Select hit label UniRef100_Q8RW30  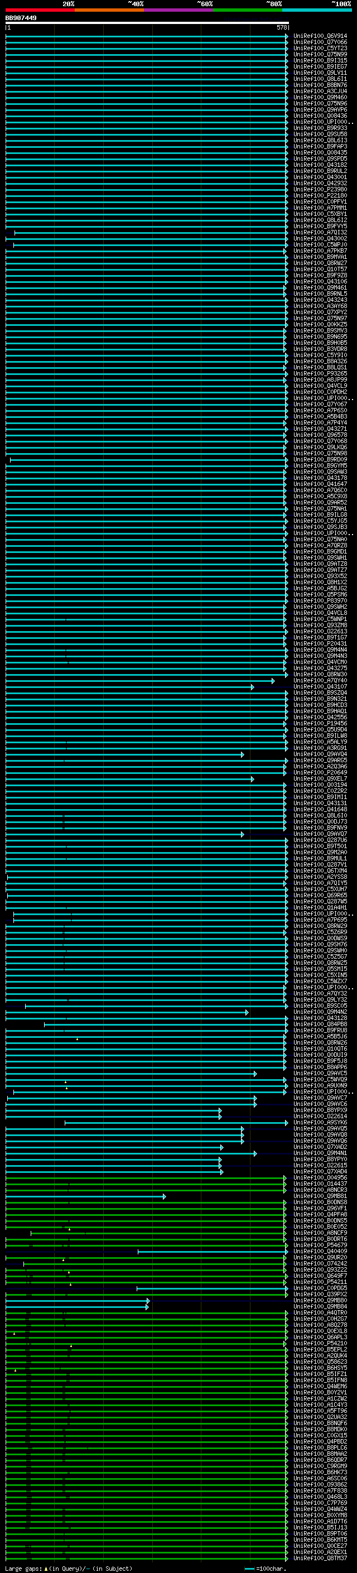320,674
